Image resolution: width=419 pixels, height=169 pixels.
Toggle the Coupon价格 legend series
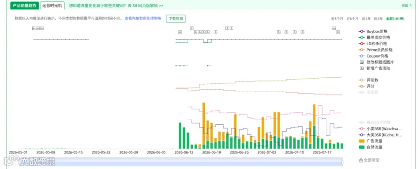[x=373, y=56]
